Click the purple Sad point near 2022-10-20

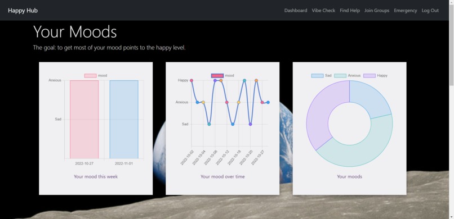click(251, 124)
